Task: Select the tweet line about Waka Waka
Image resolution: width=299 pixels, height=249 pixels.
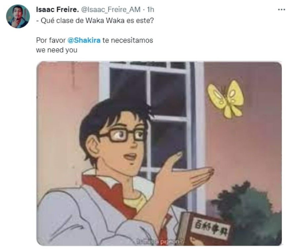Action: tap(95, 20)
